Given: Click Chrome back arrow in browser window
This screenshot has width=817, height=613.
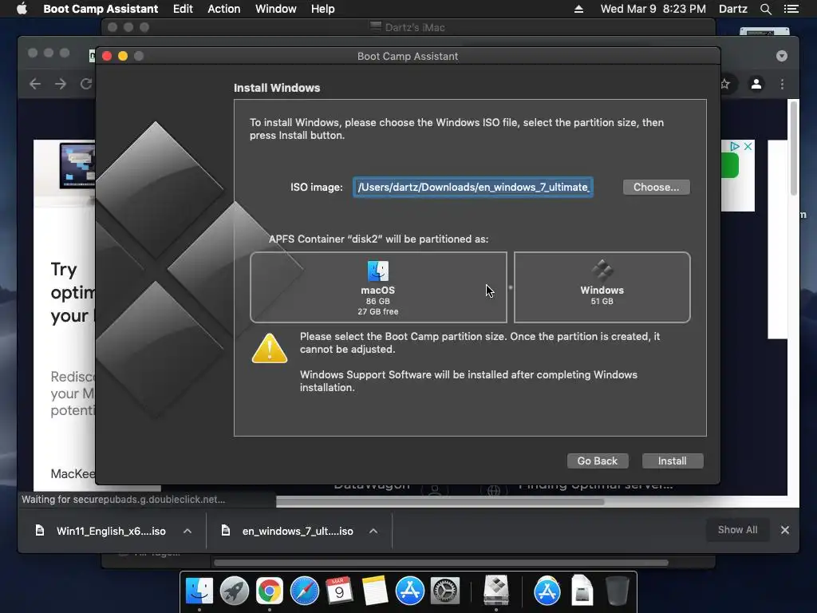Looking at the screenshot, I should click(35, 84).
